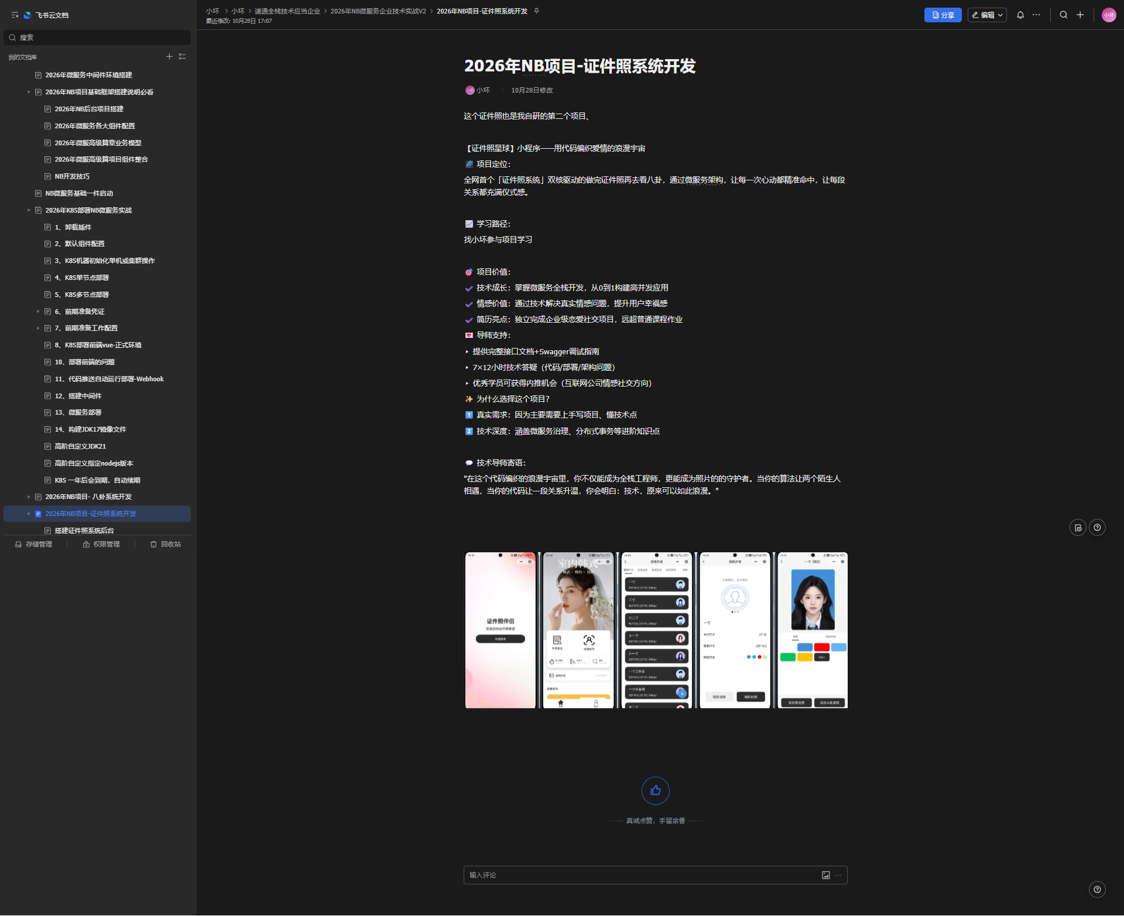
Task: Collapse 2026年K8S部署NB微服务实战 tree node
Action: 29,210
